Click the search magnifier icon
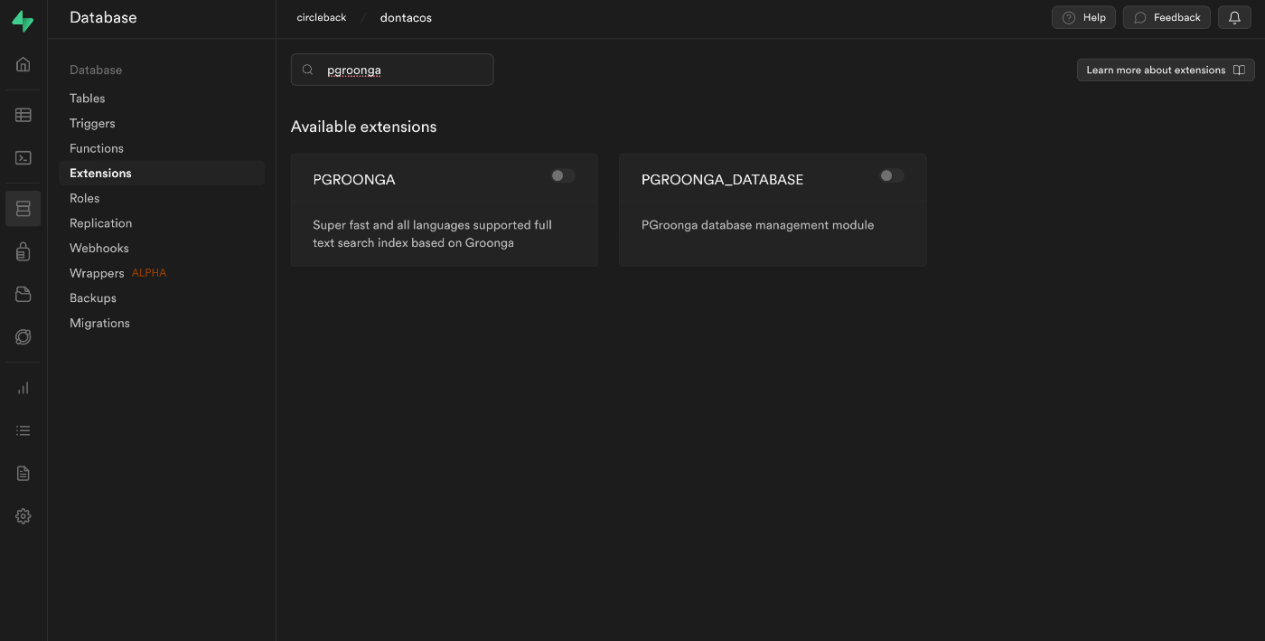 [x=308, y=70]
